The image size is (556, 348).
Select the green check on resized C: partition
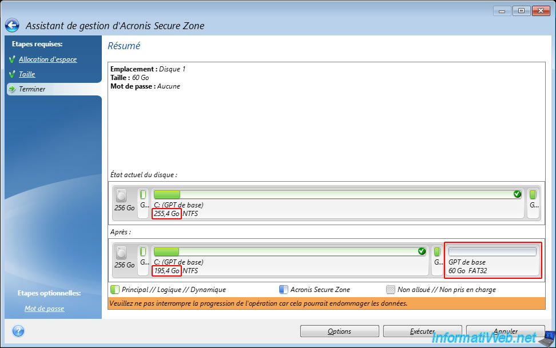[x=422, y=251]
